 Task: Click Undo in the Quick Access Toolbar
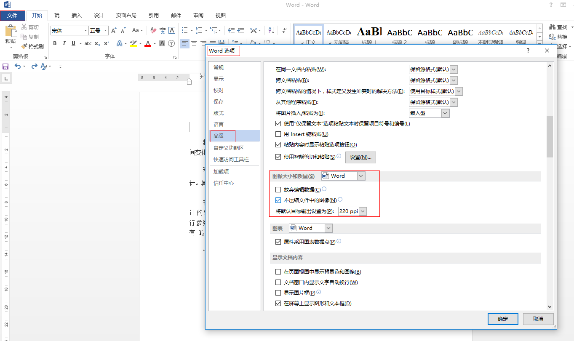tap(17, 66)
